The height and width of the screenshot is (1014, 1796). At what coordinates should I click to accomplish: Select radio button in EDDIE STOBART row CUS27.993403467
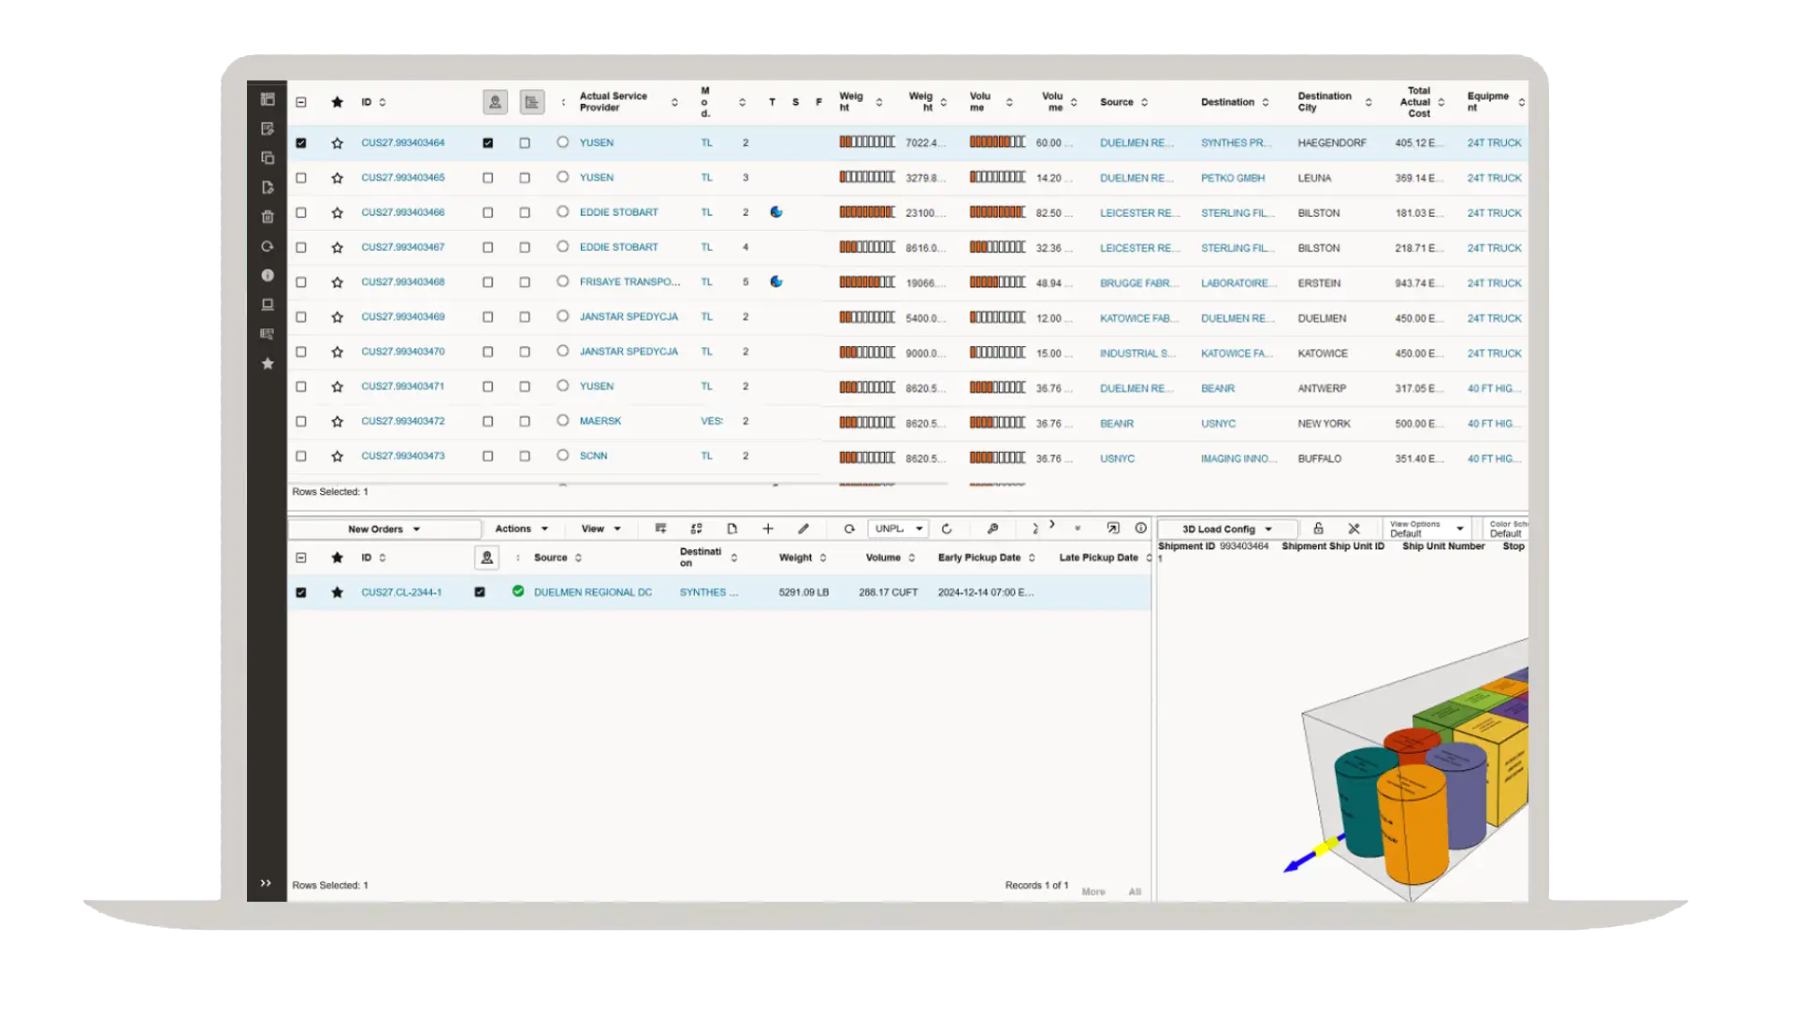pyautogui.click(x=562, y=247)
